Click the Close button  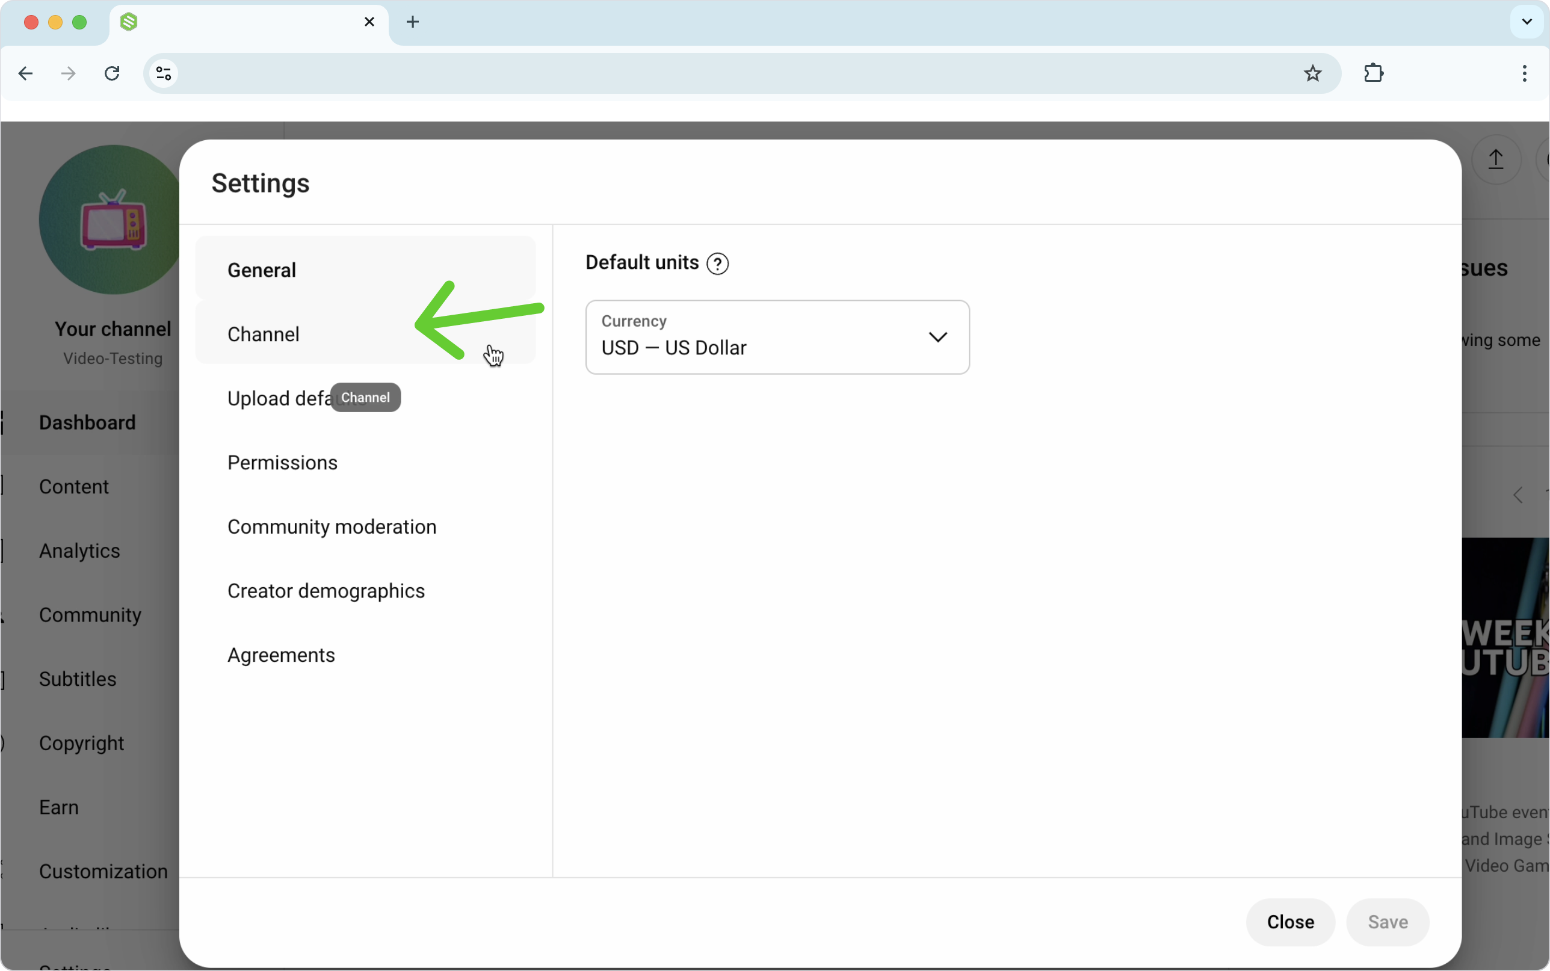tap(1290, 922)
